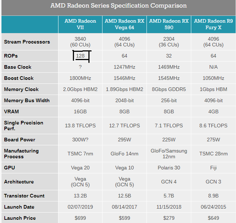
Task: Click the '3840 (60 CUs)' cell
Action: coord(80,42)
